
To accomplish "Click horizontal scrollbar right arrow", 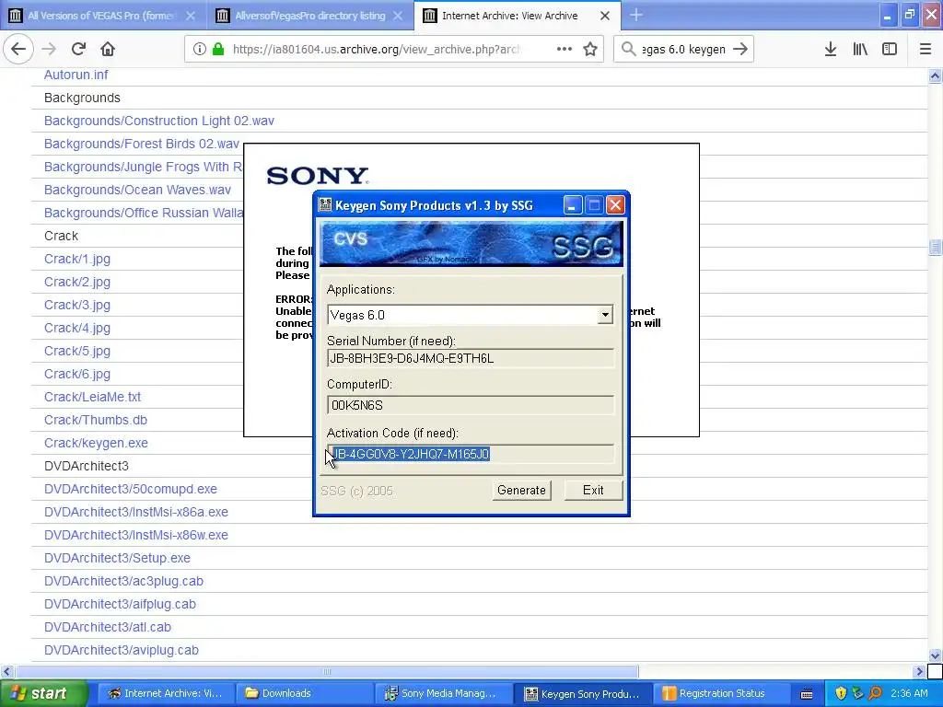I will coord(919,671).
